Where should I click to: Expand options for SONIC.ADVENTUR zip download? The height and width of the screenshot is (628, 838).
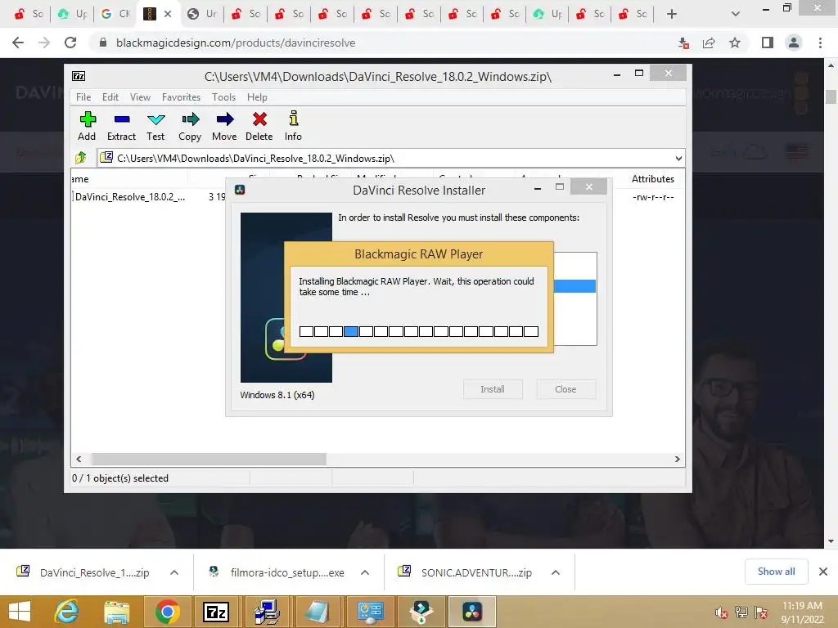point(556,572)
